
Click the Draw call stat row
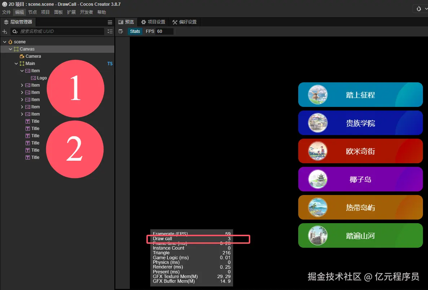click(191, 239)
